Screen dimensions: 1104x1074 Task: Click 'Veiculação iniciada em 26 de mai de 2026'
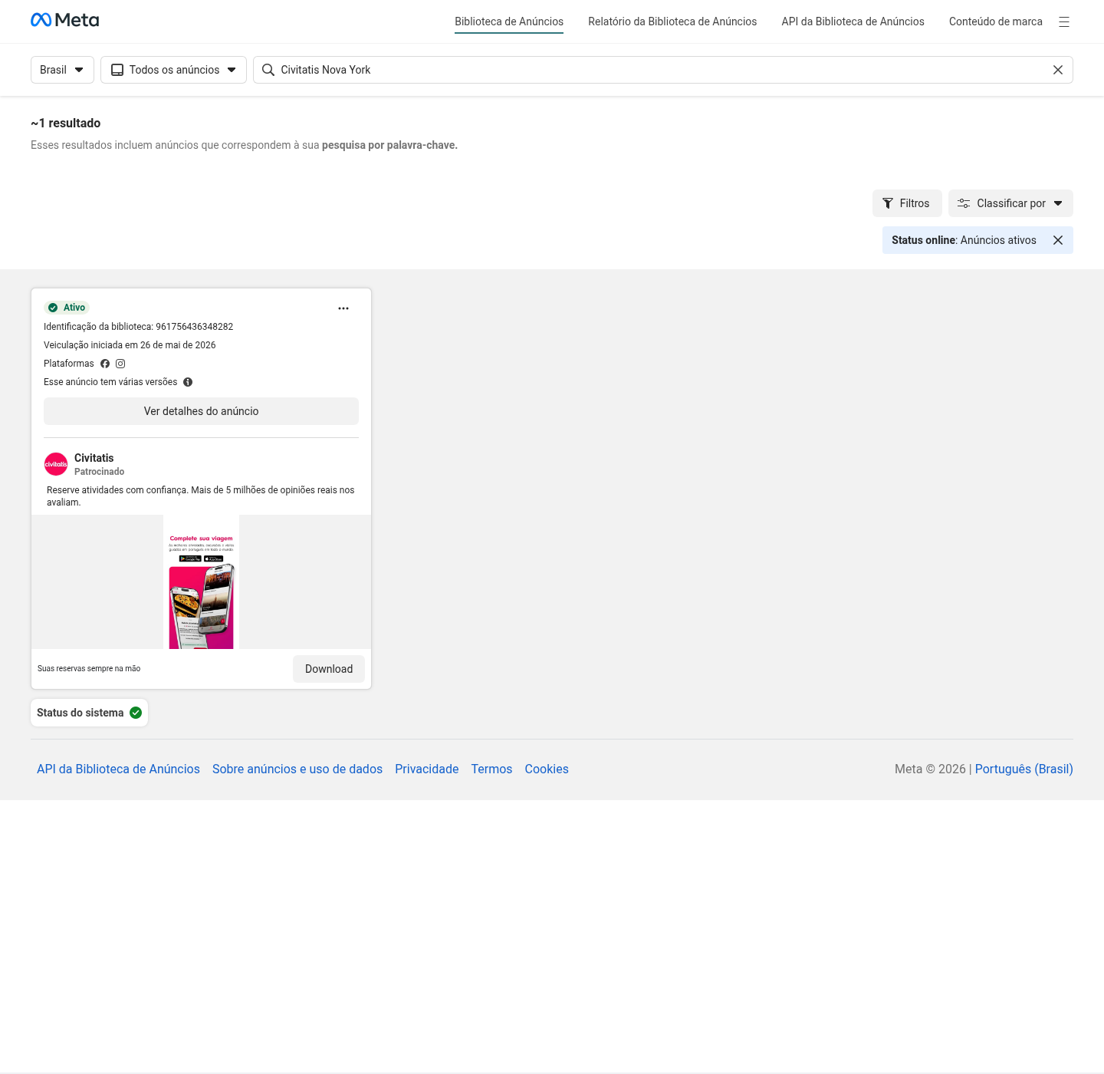[x=130, y=345]
